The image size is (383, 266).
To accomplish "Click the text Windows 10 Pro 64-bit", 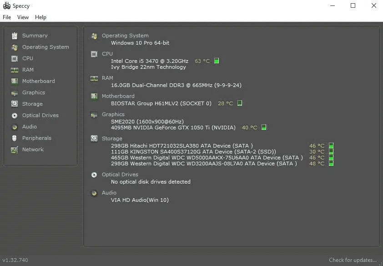I will coord(140,43).
